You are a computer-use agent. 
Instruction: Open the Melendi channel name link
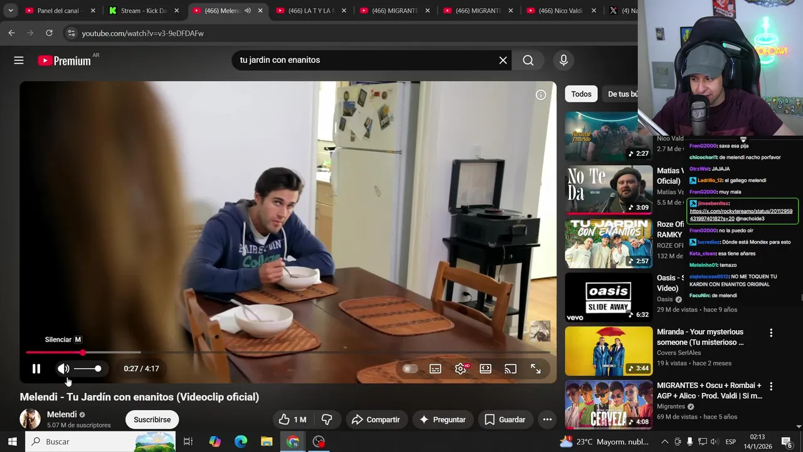pos(61,414)
